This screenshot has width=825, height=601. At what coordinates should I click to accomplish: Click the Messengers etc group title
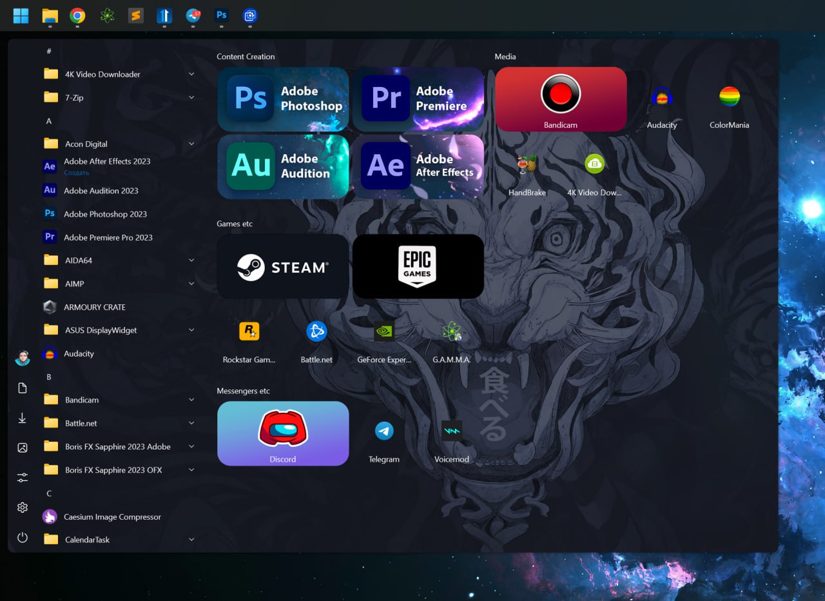243,391
